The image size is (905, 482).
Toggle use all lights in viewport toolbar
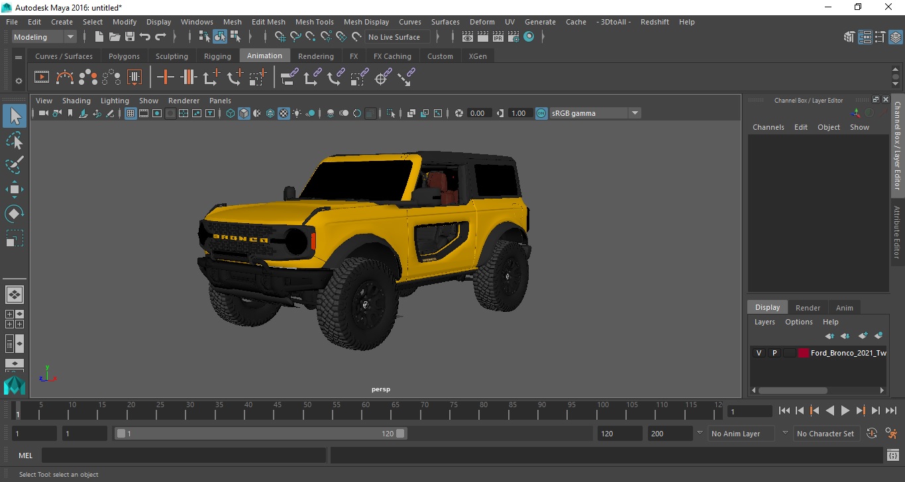297,113
